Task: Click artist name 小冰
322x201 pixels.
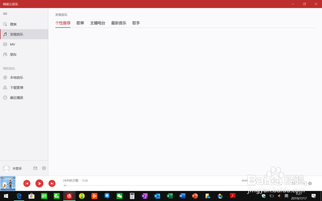Action: coord(85,180)
